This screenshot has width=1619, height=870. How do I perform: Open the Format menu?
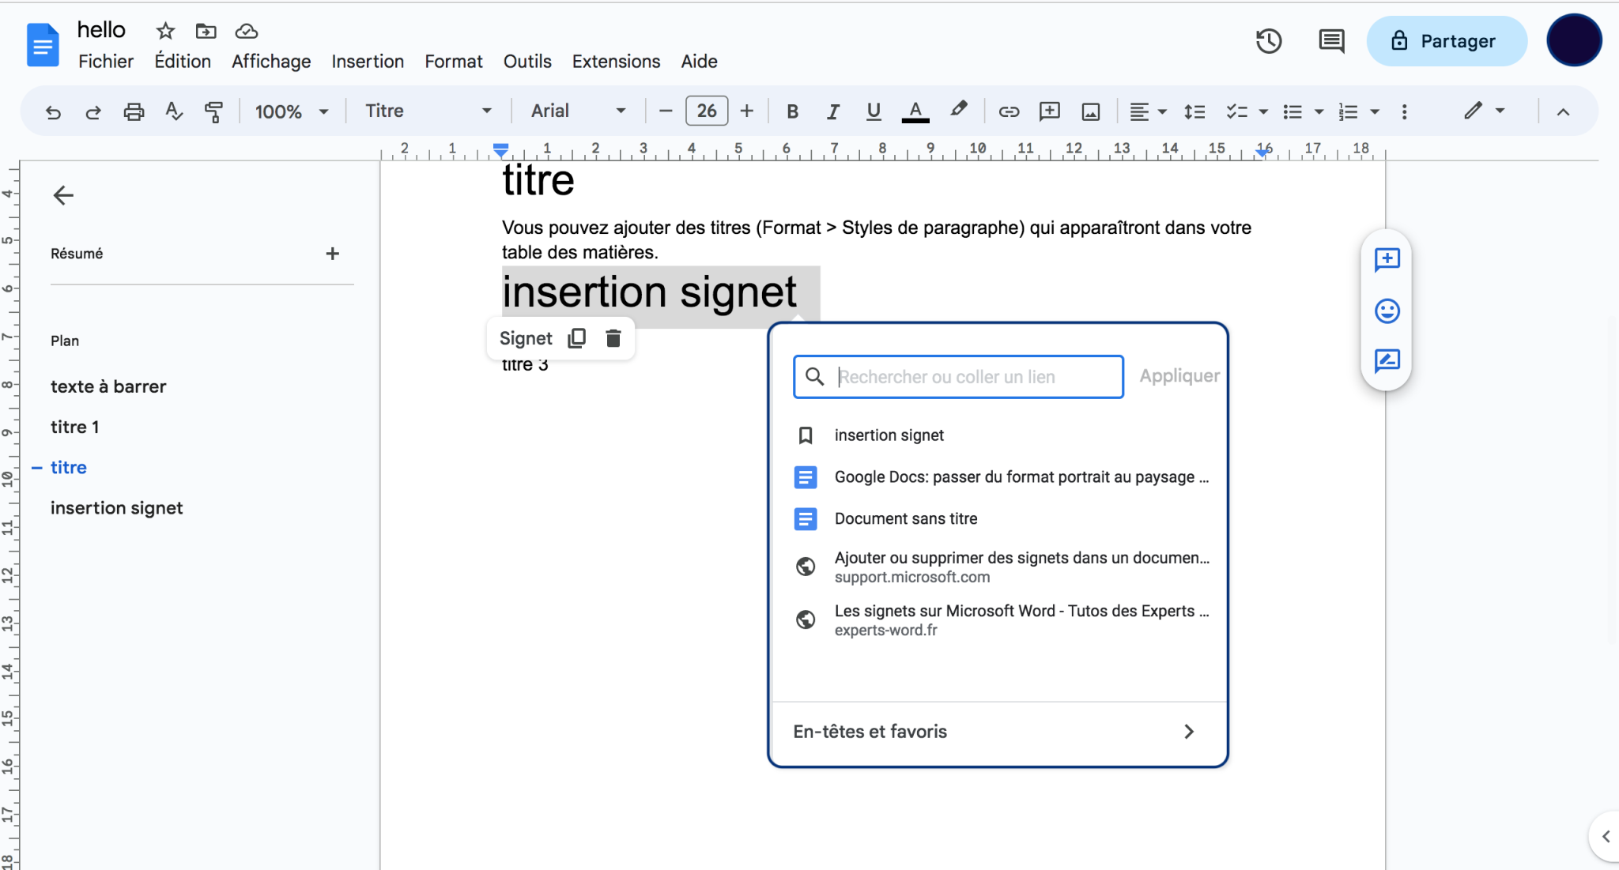tap(453, 61)
